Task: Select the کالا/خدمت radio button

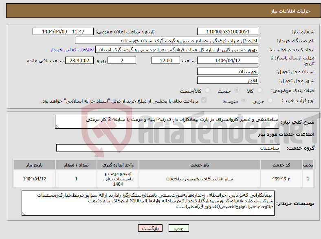Action: [x=208, y=90]
